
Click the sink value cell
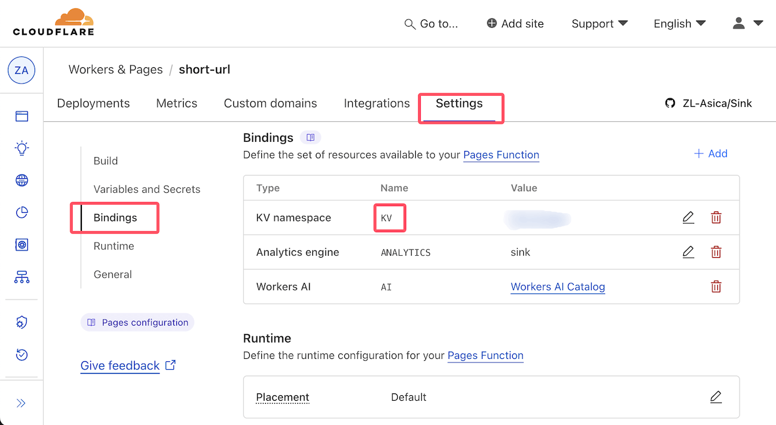pyautogui.click(x=520, y=252)
